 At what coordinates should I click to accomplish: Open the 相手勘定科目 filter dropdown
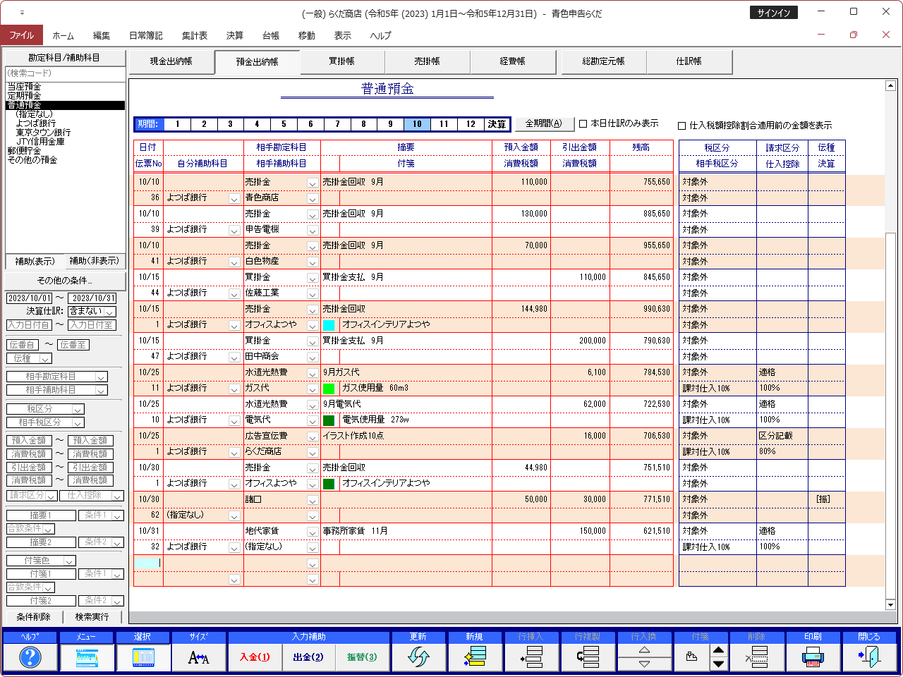pyautogui.click(x=101, y=377)
